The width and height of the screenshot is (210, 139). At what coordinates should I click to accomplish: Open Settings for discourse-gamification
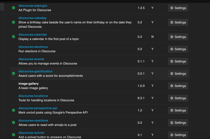pyautogui.click(x=178, y=74)
